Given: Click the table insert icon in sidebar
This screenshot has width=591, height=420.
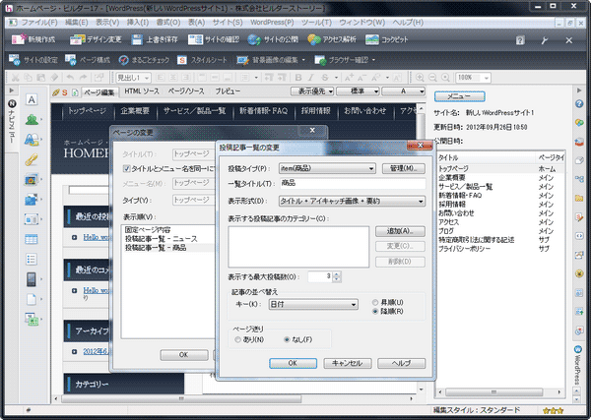Looking at the screenshot, I should (x=32, y=239).
